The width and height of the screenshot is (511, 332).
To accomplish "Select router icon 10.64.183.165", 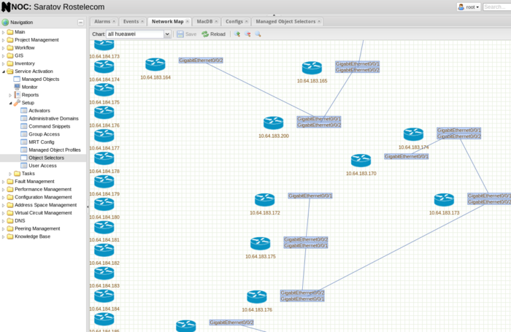I will (x=312, y=68).
